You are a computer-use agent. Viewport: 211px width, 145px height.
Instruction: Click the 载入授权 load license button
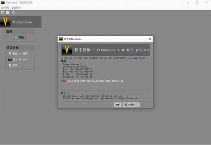131,105
